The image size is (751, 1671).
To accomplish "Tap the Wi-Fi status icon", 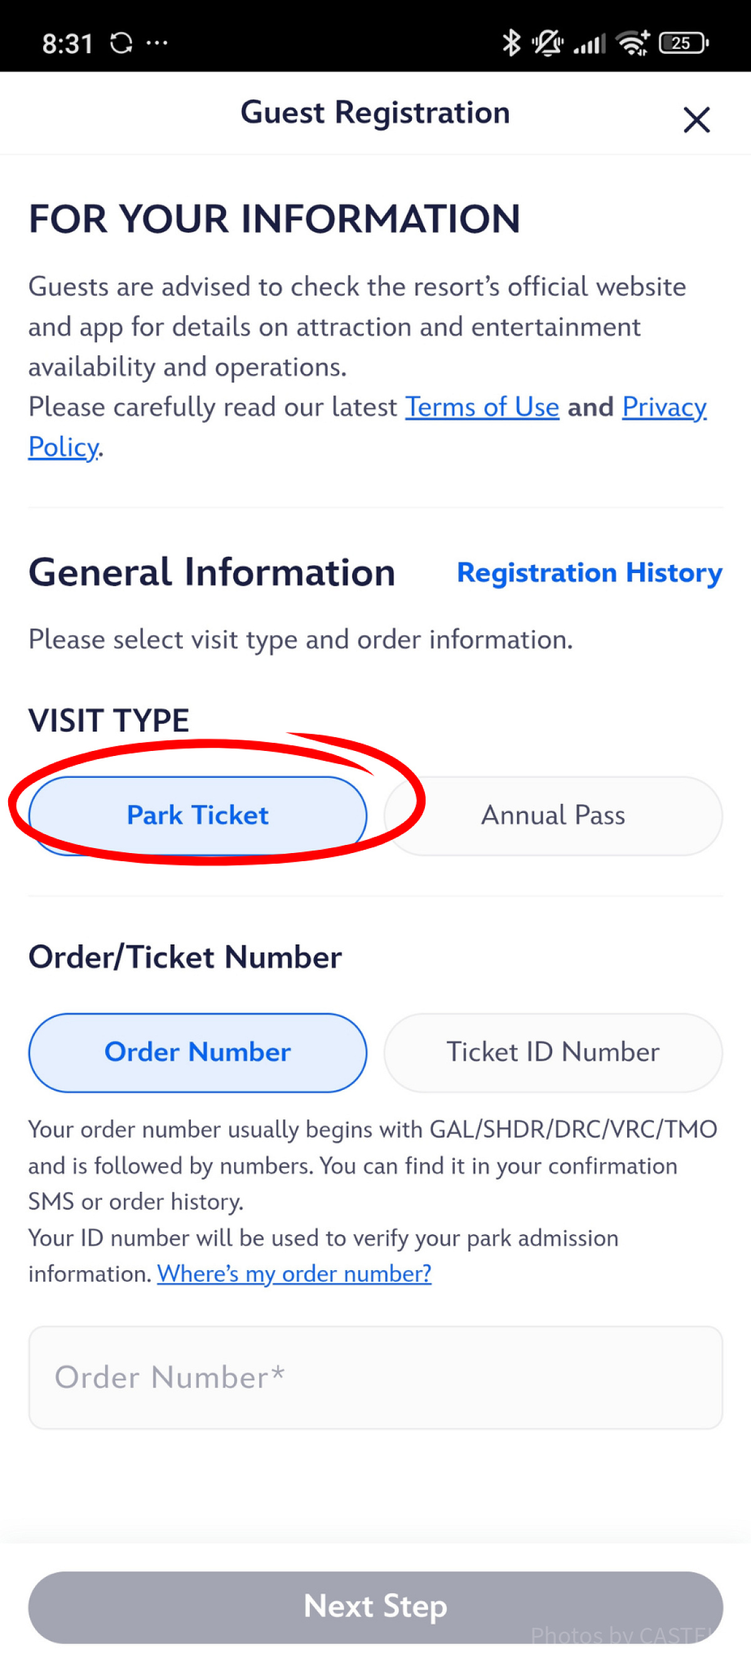I will coord(633,43).
